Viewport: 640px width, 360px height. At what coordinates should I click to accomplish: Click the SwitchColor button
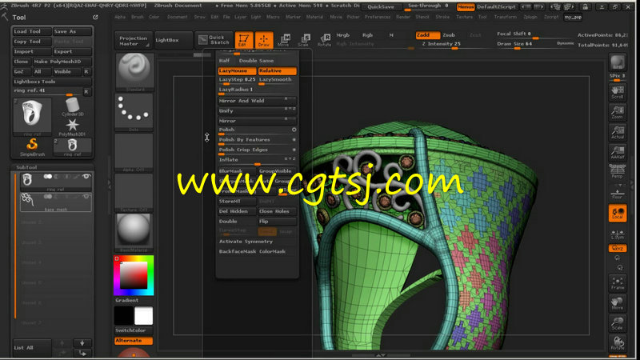134,330
